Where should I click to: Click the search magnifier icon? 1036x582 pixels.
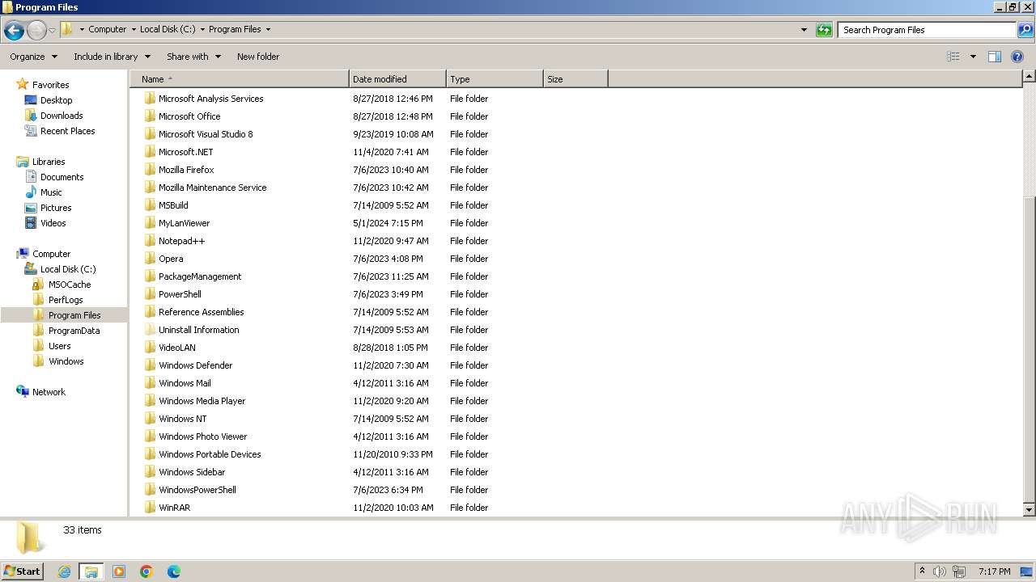1025,30
